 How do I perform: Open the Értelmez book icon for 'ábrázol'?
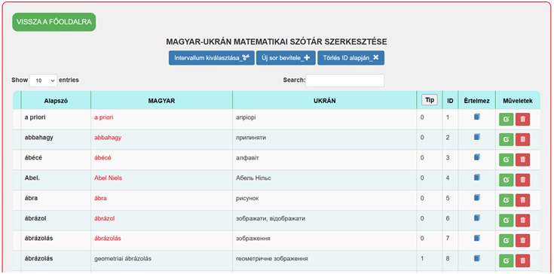476,218
